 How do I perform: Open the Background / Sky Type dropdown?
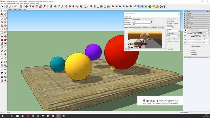coord(142,19)
